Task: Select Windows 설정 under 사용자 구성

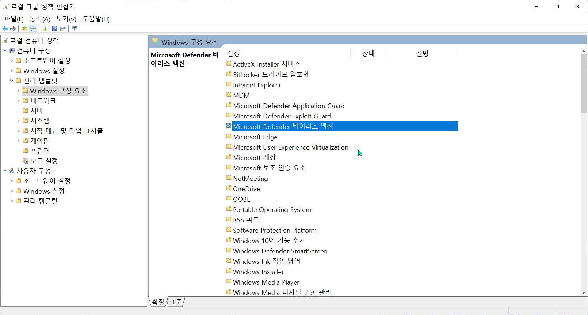Action: tap(44, 191)
